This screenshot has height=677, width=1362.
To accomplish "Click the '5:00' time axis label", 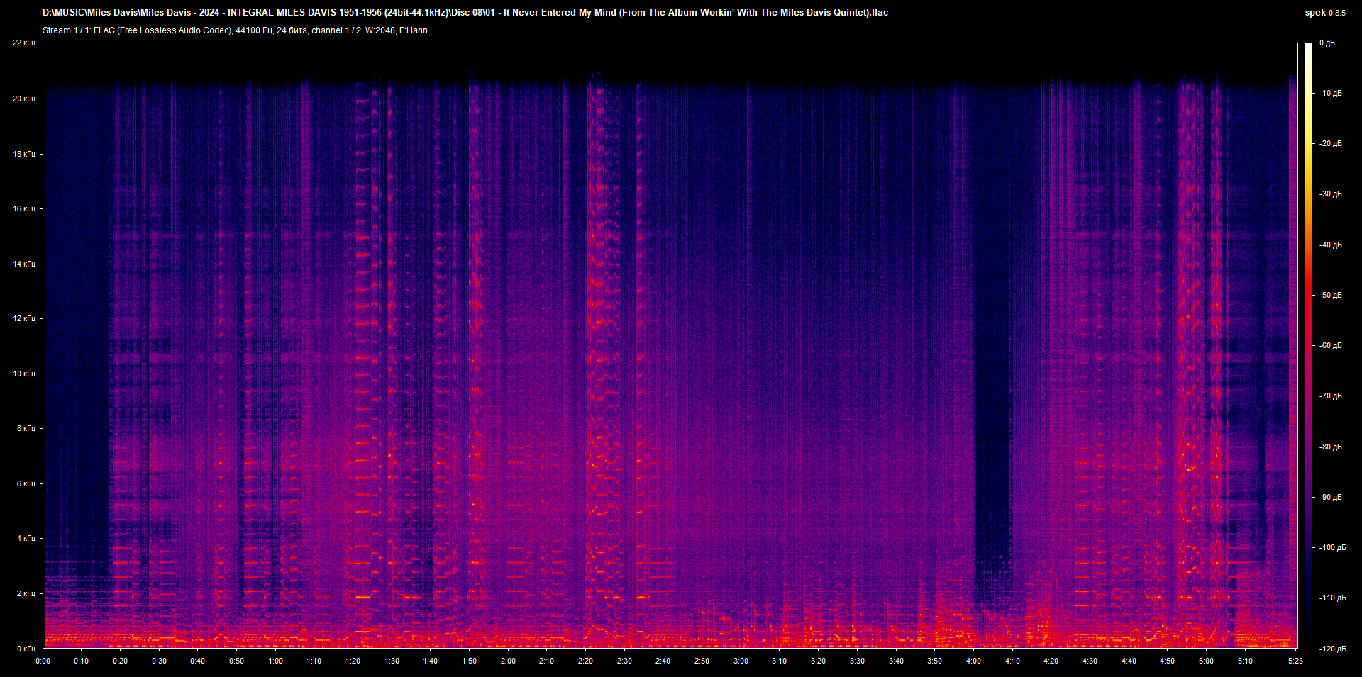I will click(1206, 661).
